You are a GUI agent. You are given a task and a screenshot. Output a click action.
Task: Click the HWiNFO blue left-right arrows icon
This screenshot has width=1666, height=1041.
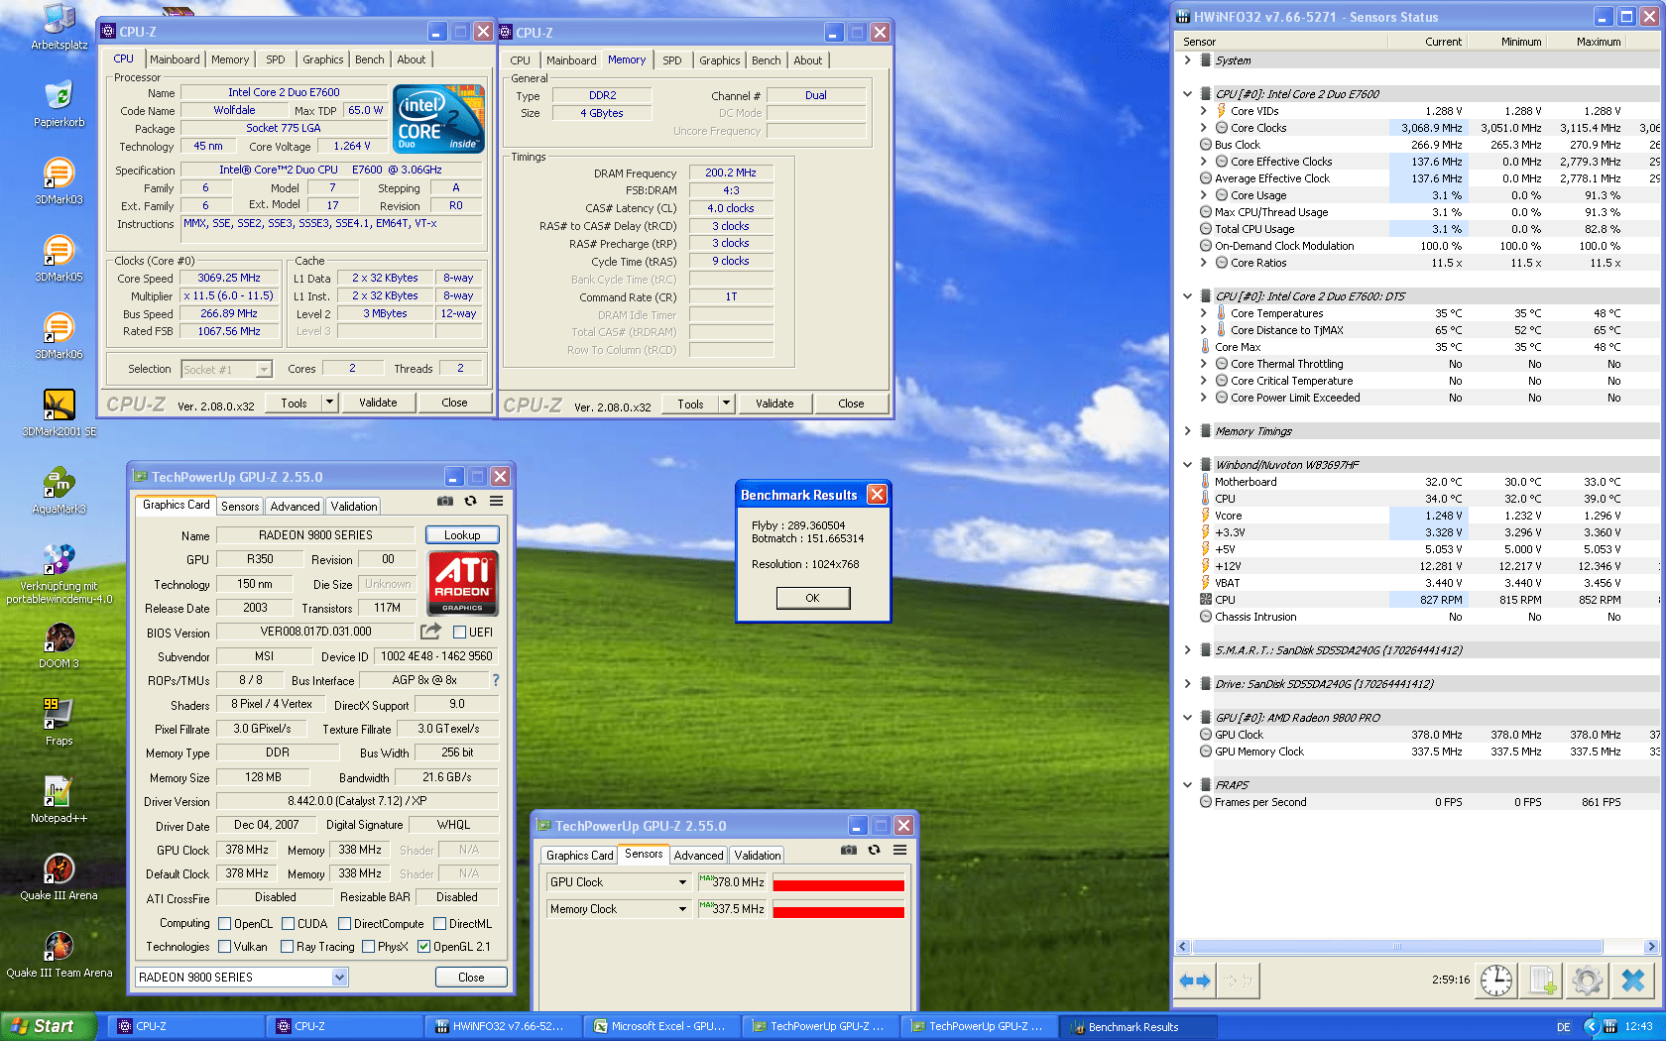(x=1195, y=981)
